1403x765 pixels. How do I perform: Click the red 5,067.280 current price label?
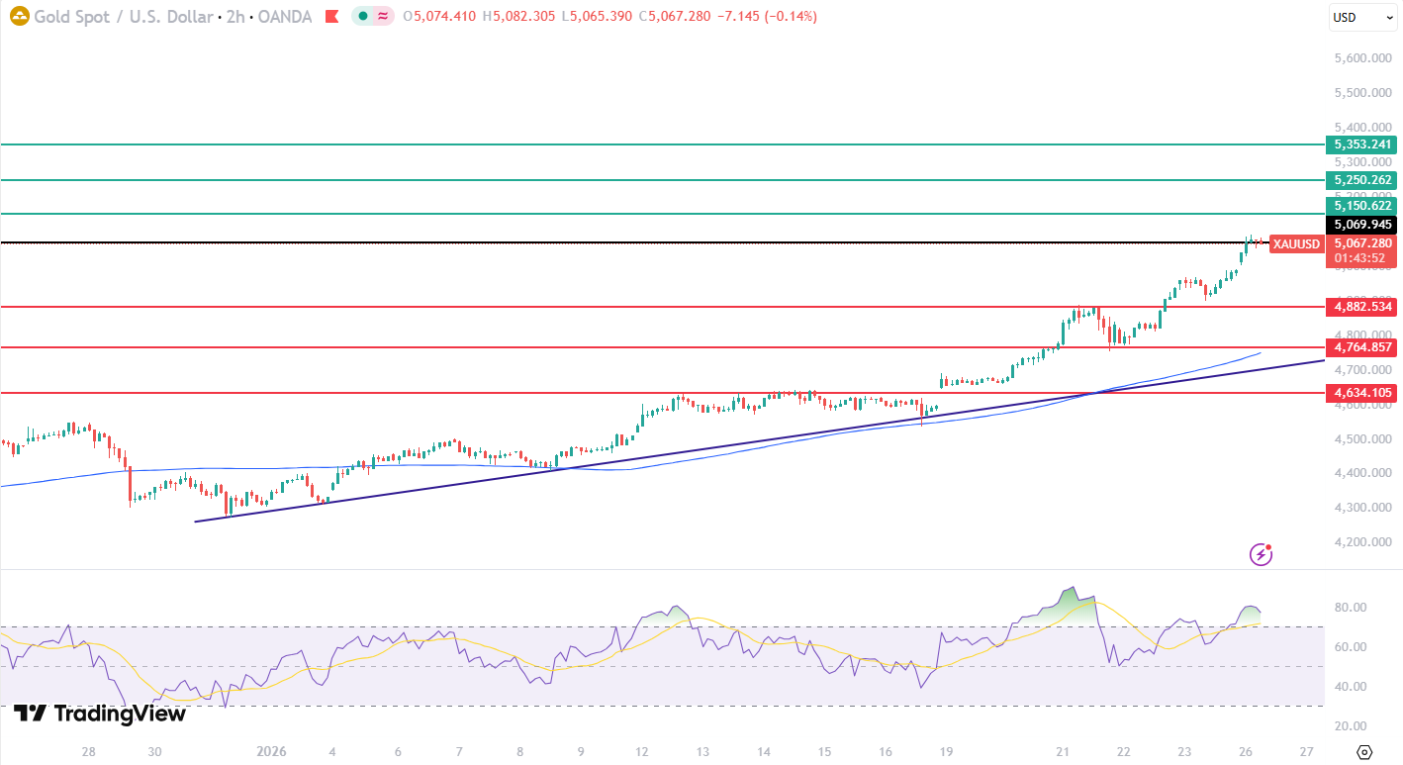pos(1362,243)
